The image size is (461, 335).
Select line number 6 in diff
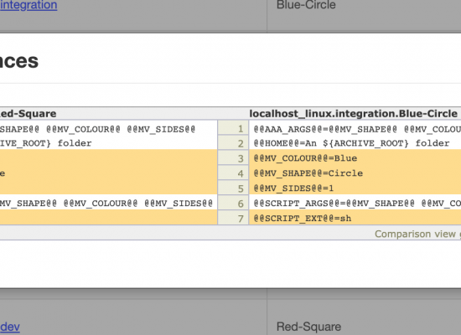tap(233, 203)
